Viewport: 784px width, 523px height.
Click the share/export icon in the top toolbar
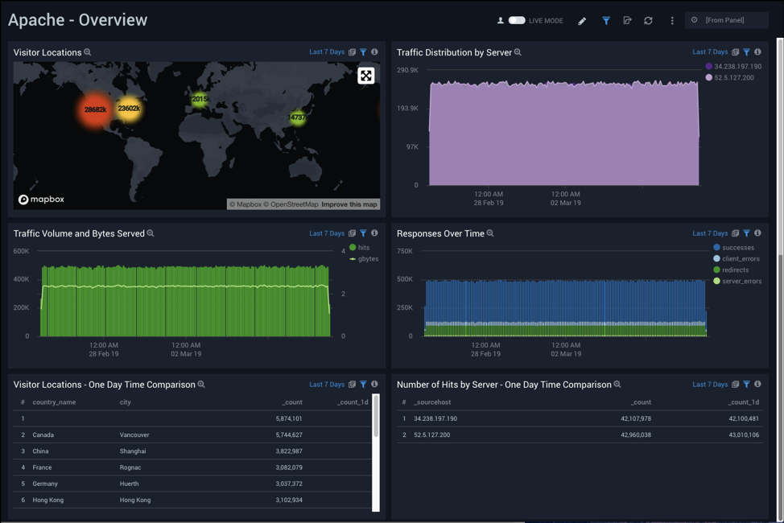pyautogui.click(x=627, y=20)
